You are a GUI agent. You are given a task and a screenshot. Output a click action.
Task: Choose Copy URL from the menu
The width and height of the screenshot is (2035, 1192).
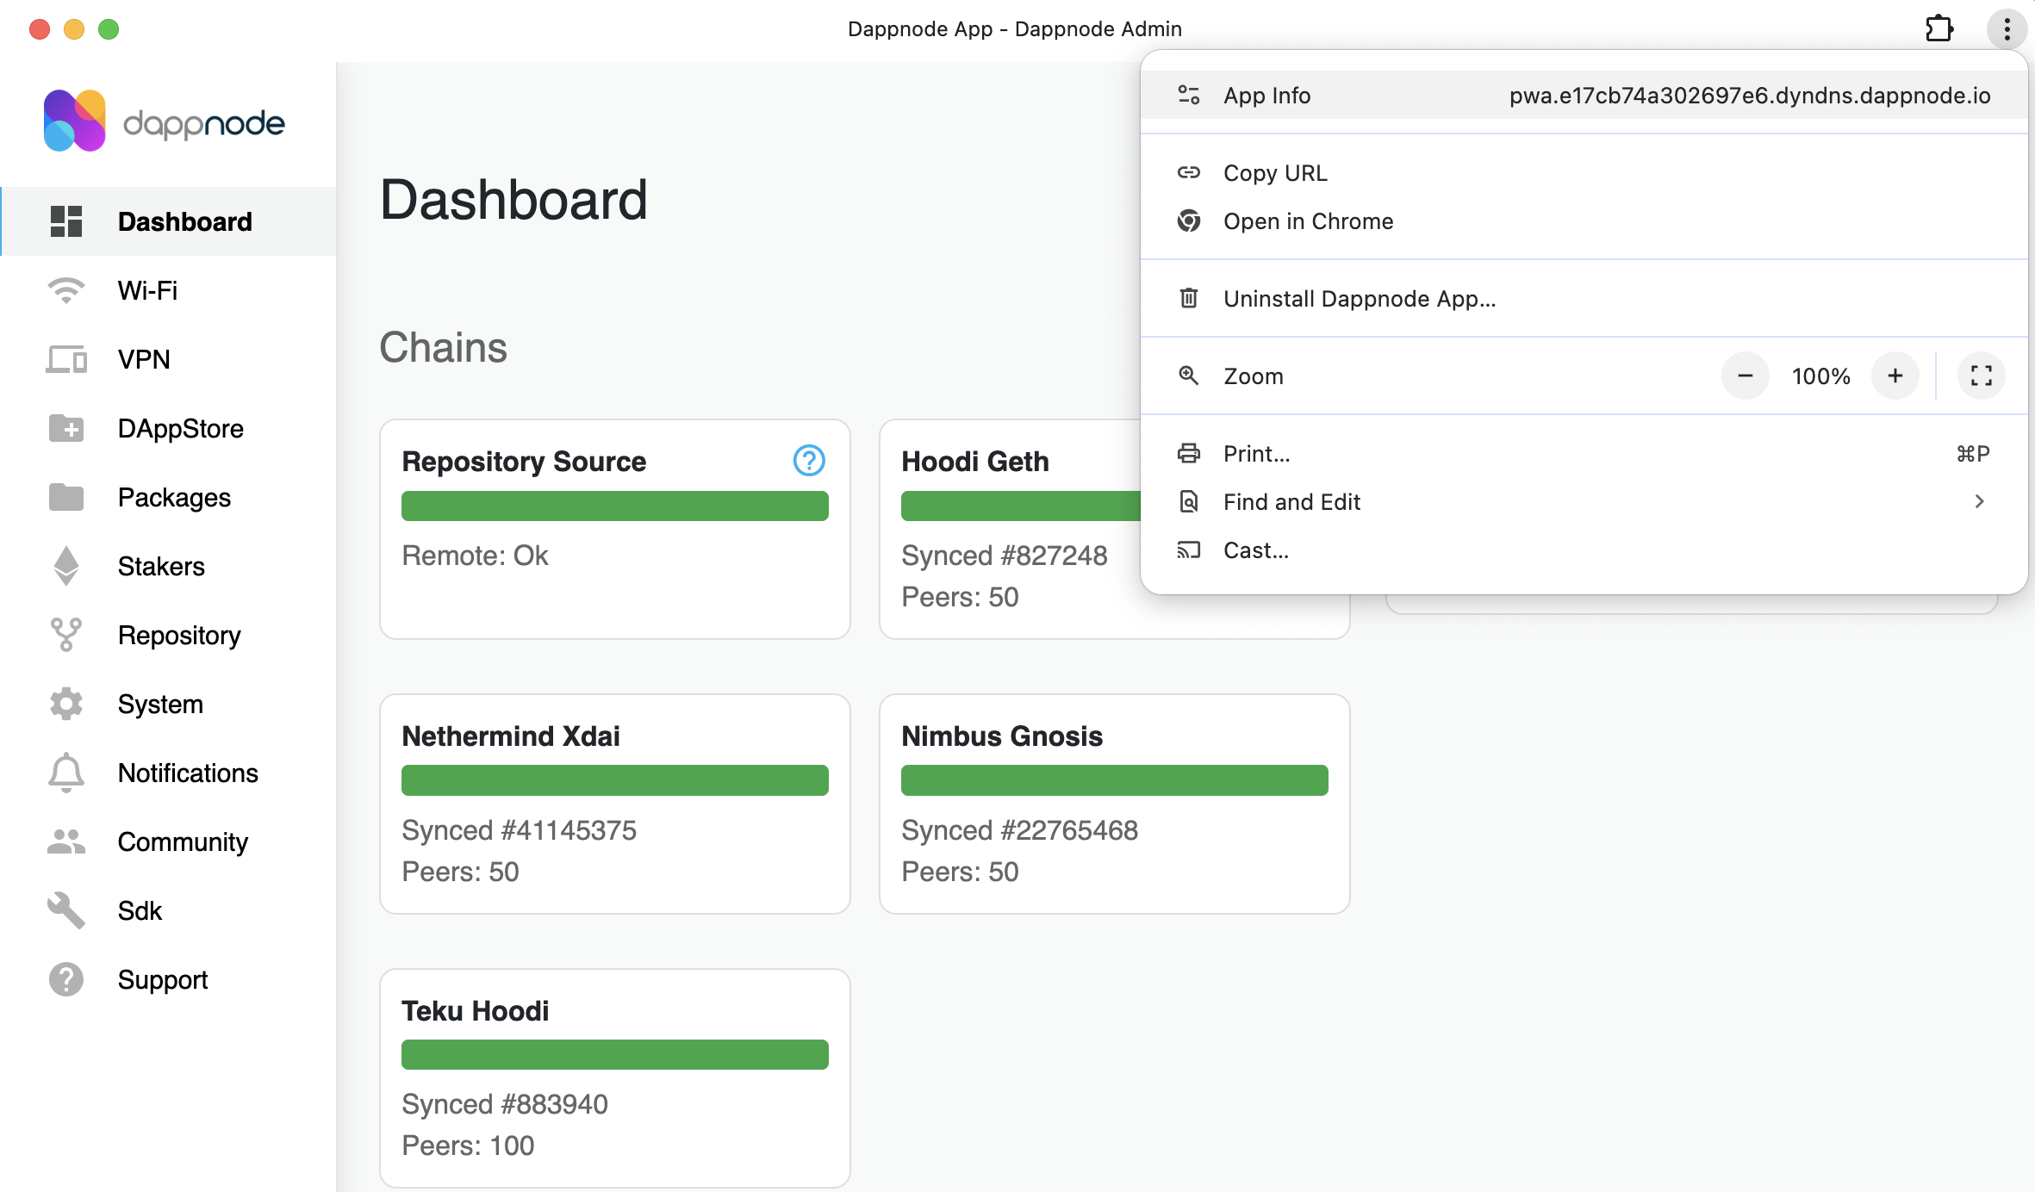tap(1275, 173)
